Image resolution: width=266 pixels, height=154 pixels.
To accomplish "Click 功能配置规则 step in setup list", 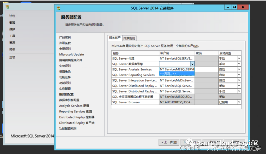I will pos(68,129).
